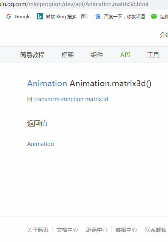
Task: Switch to the 框架 tab
Action: pos(68,55)
